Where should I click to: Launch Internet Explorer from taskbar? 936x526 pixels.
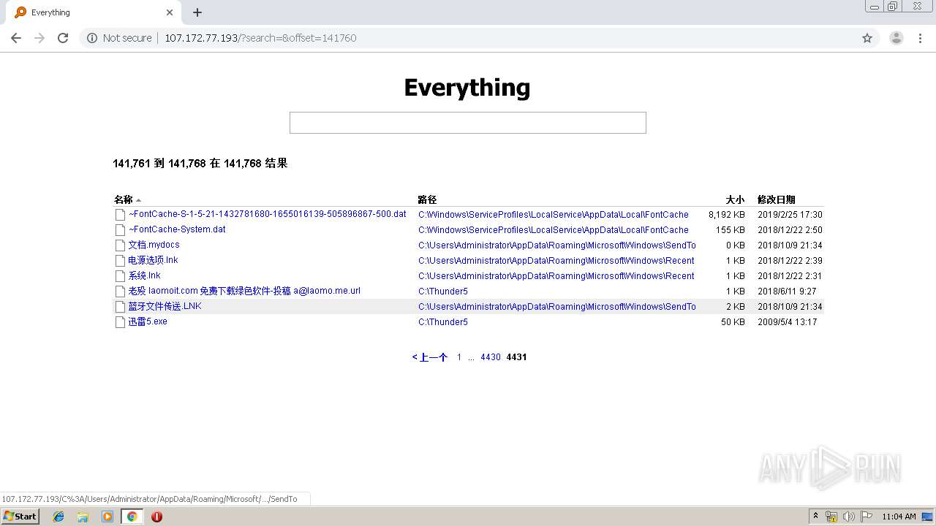pyautogui.click(x=58, y=517)
